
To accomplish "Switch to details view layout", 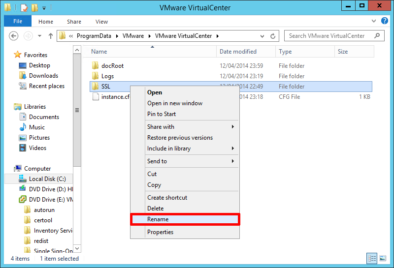I will point(372,258).
